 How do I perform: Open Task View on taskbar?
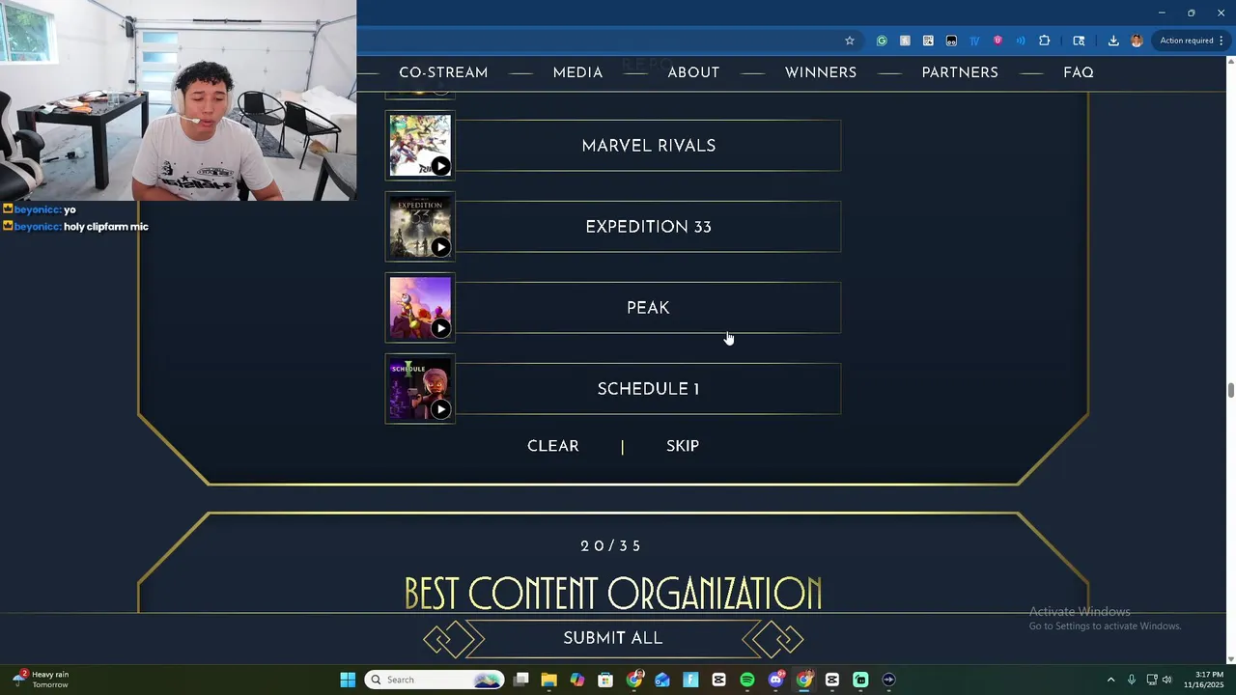coord(521,680)
